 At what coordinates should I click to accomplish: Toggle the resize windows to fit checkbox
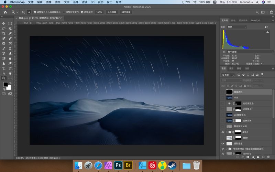coord(35,12)
